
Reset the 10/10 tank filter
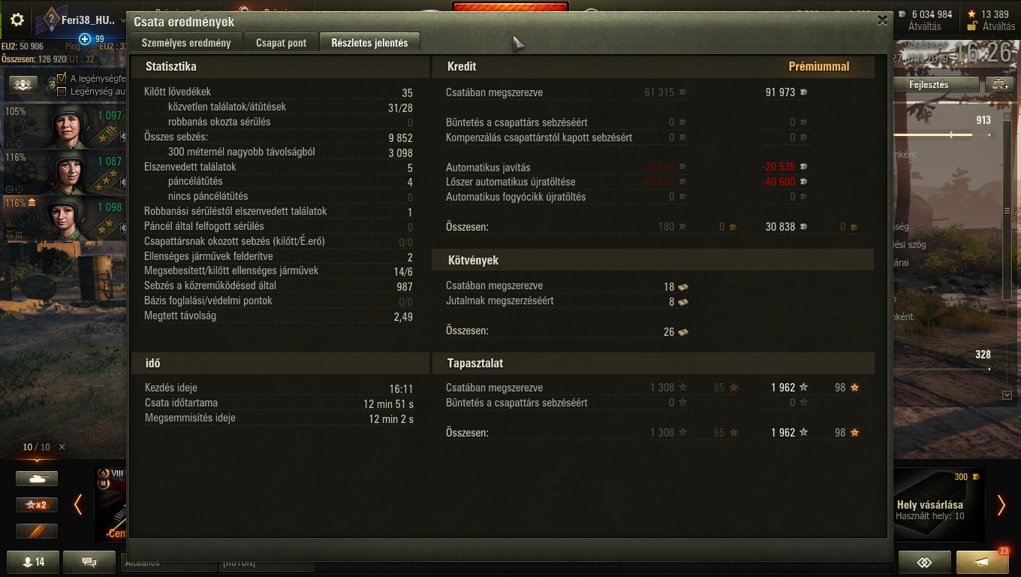[x=62, y=447]
